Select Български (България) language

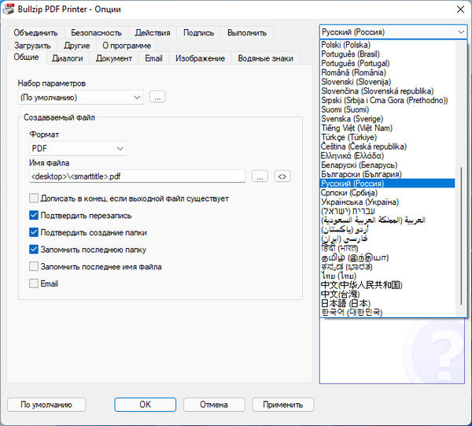pos(387,174)
